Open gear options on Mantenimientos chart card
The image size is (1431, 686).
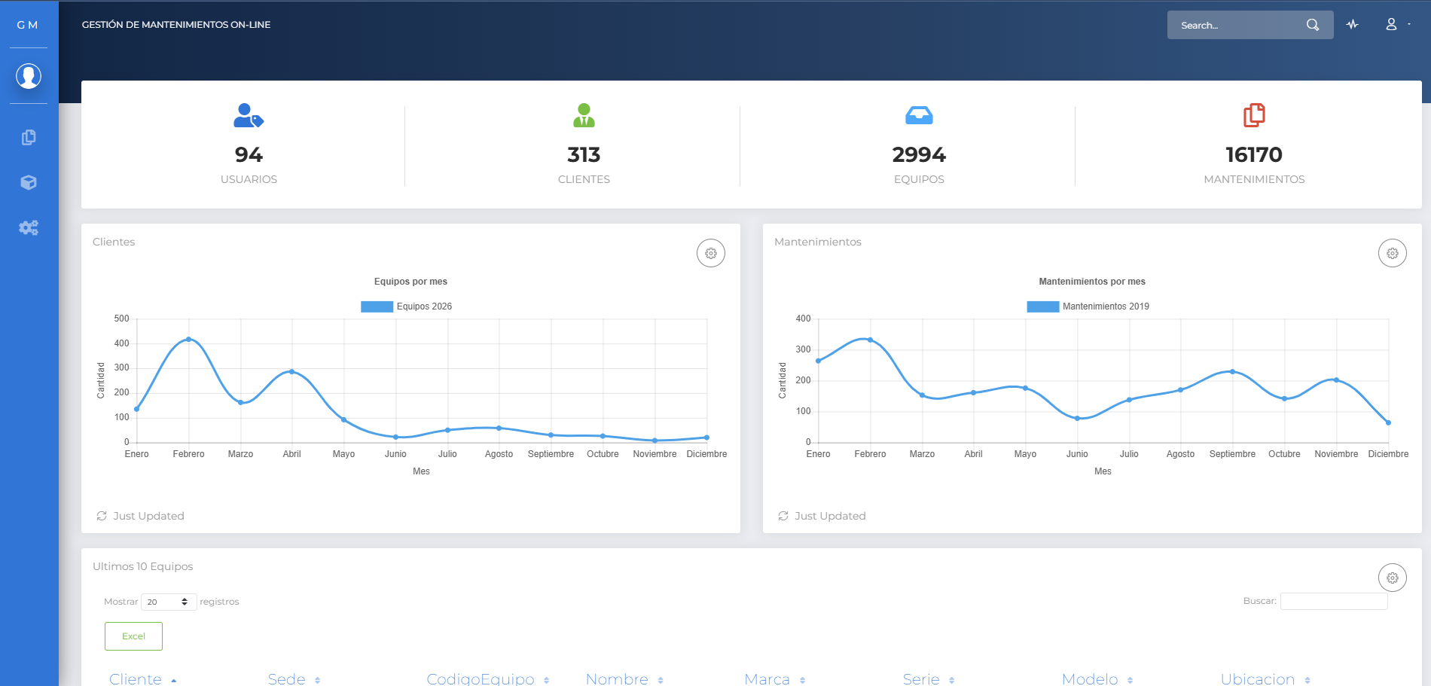point(1393,253)
